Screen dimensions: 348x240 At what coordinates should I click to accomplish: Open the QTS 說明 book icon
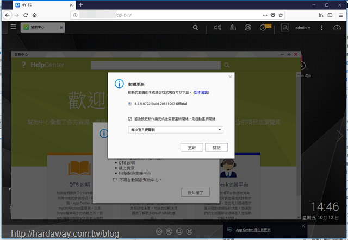click(x=79, y=168)
